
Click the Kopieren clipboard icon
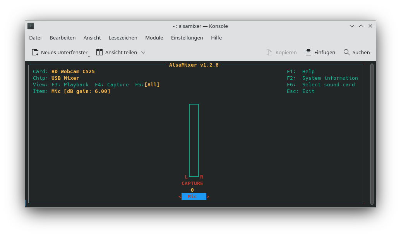269,52
